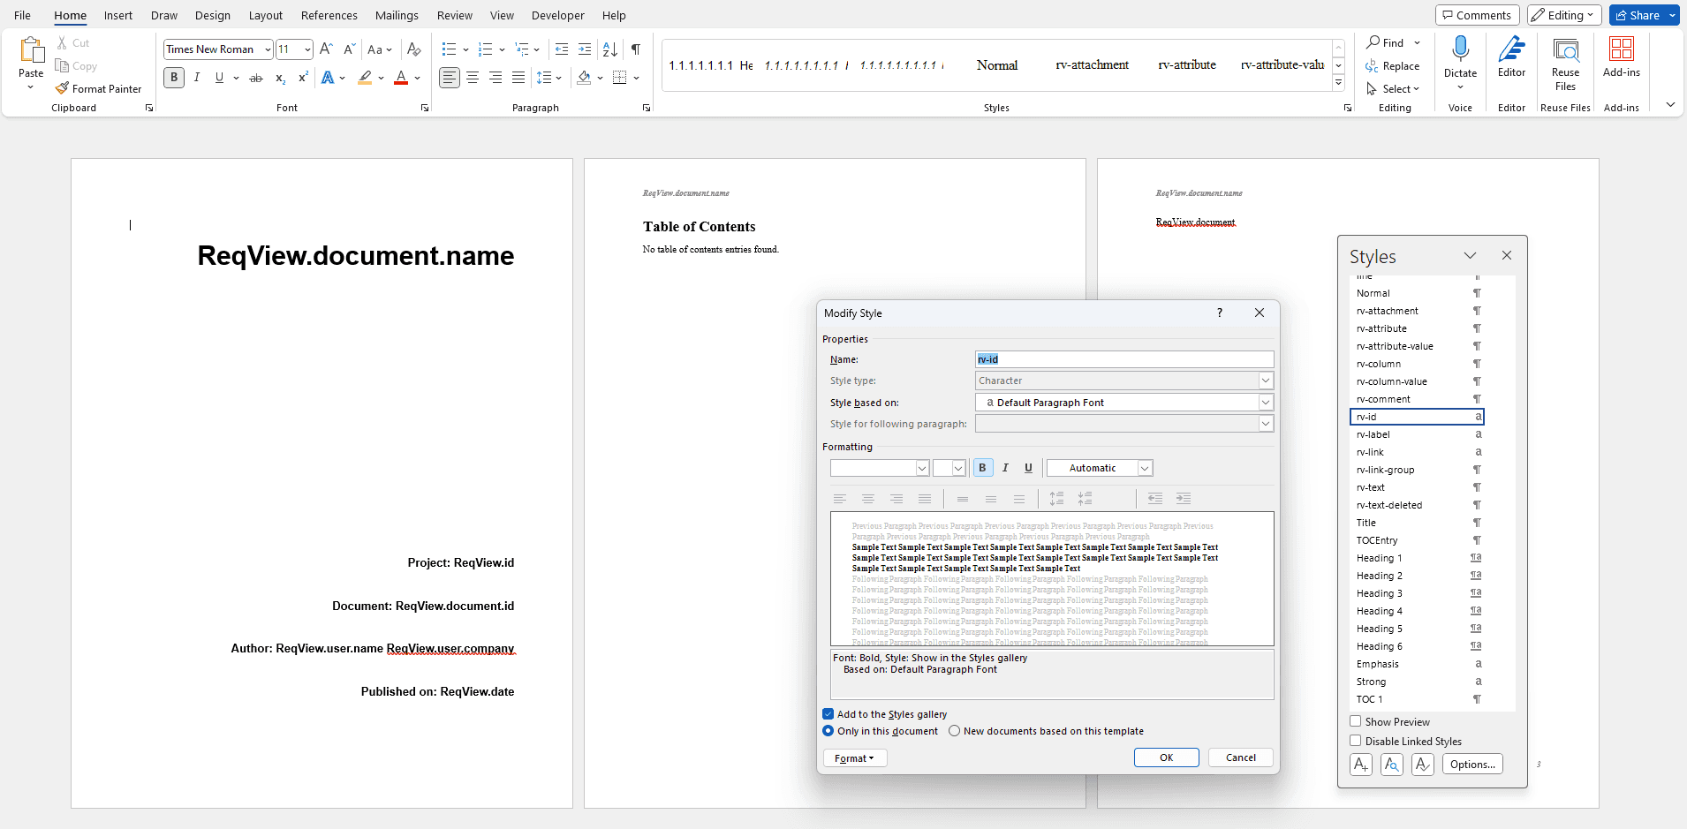Screen dimensions: 1687x829
Task: Toggle Bold in Modify Style dialog
Action: [x=982, y=468]
